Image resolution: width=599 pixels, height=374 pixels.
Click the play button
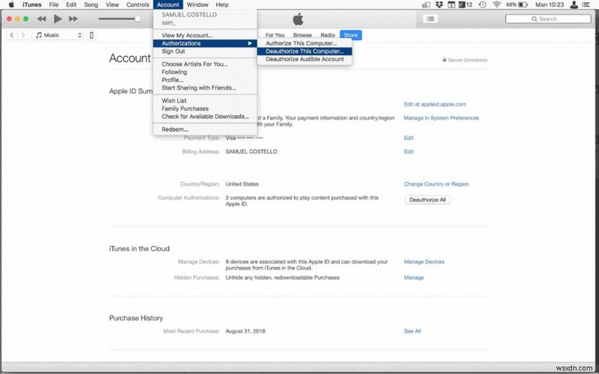tap(58, 18)
